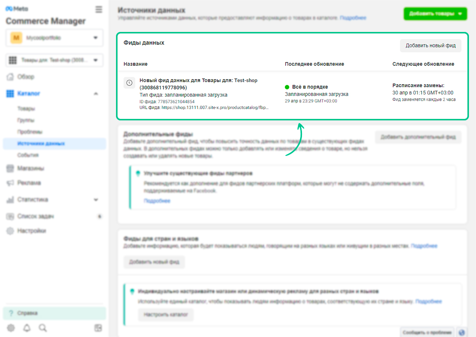This screenshot has width=476, height=337.
Task: Open the Проблемы subsection
Action: pyautogui.click(x=30, y=132)
